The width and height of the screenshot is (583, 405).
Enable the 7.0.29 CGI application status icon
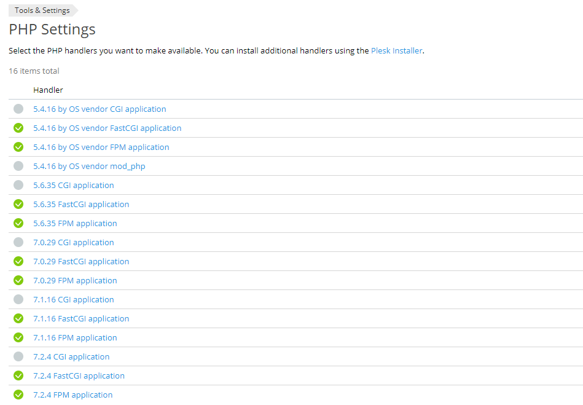click(18, 242)
